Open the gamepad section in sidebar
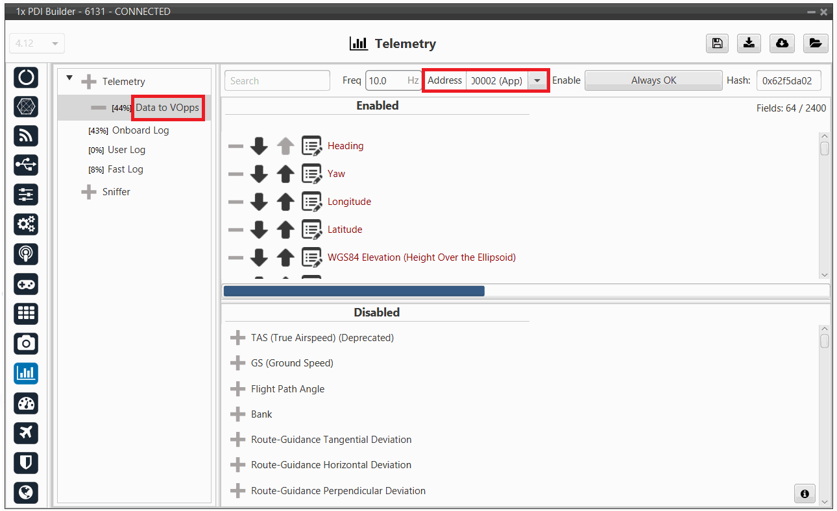This screenshot has width=837, height=511. tap(26, 284)
